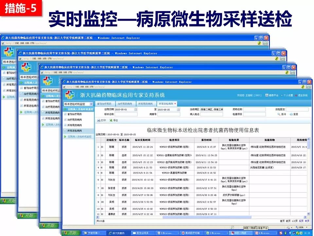314x236 pixels.
Task: Click the refresh icon in the rearmost IE window
Action: point(259,43)
